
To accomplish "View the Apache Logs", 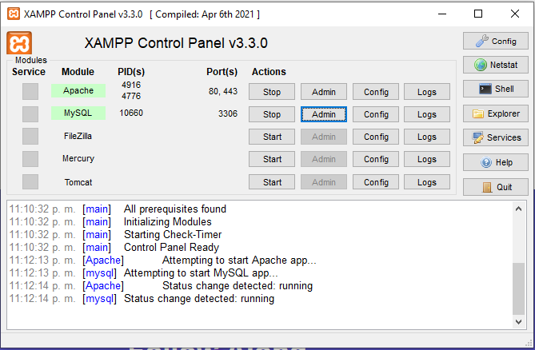I will point(427,92).
